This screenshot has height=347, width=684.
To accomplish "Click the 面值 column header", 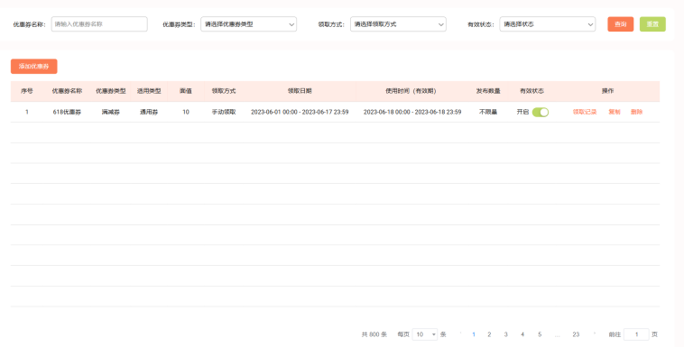I will point(186,91).
